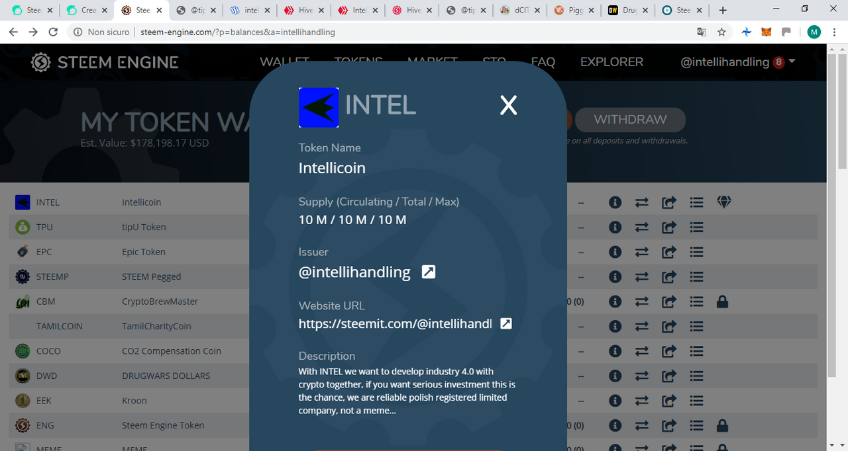Click the @intellihandling issuer text in popup
848x451 pixels.
354,272
